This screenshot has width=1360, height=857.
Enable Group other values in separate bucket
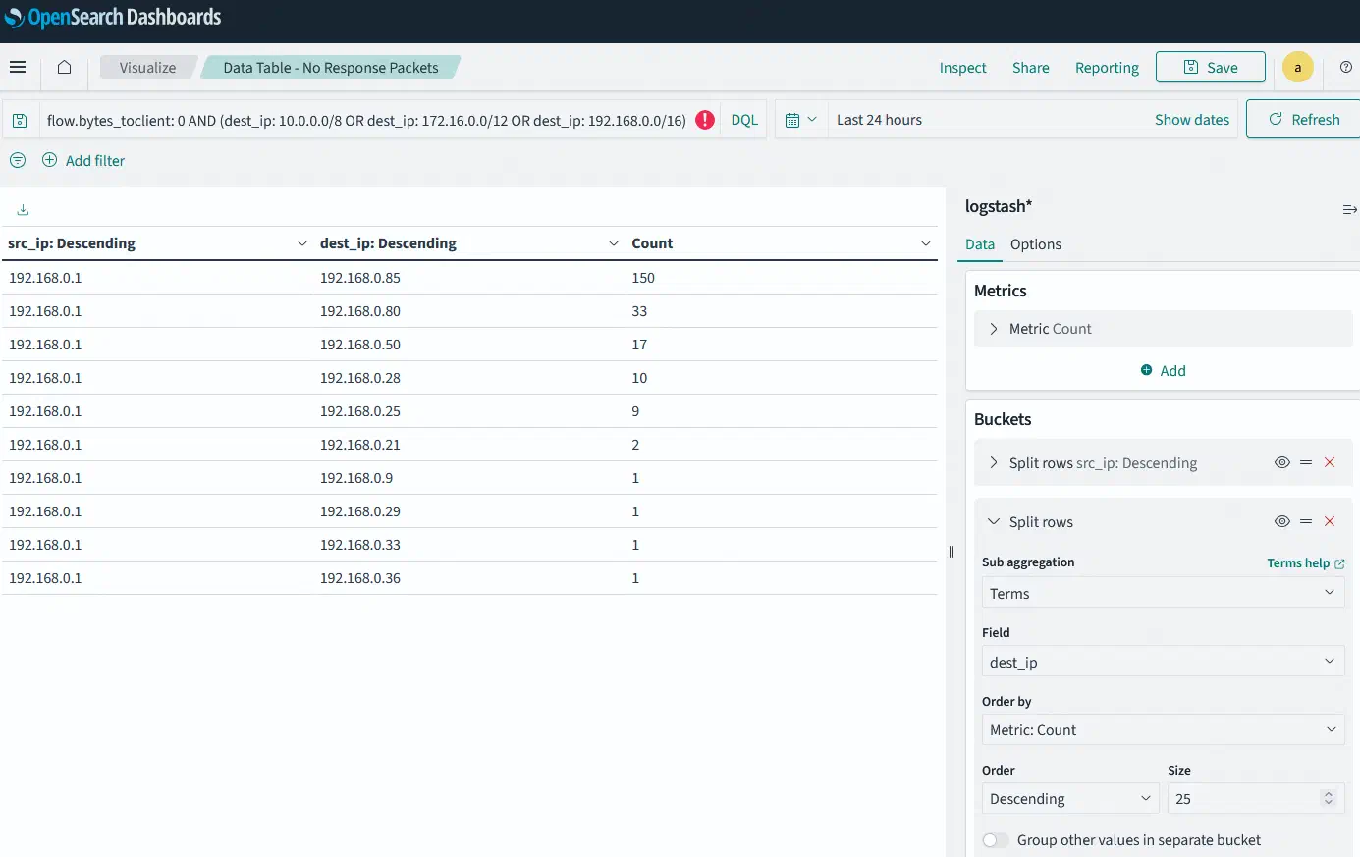[x=995, y=840]
